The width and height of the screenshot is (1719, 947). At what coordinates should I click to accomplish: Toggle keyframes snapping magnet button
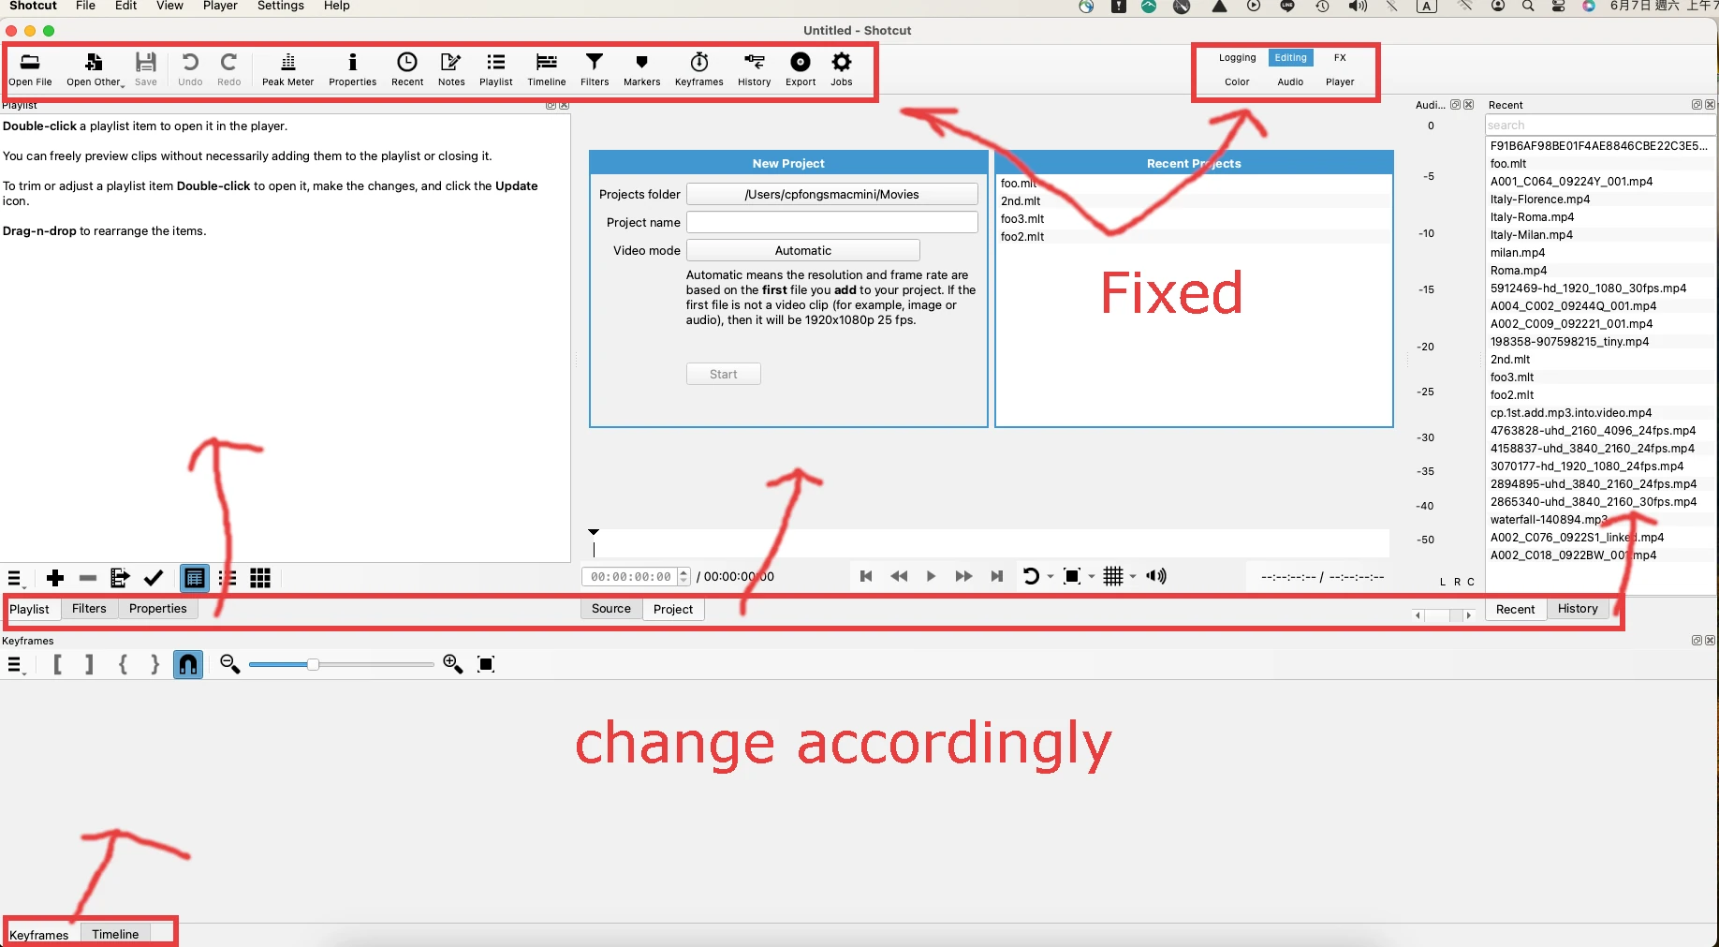pos(188,664)
